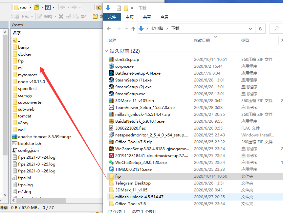Click the left arrow of WinSCP horizontal scrollbar
Screen dimensions: 283x213
point(14,200)
